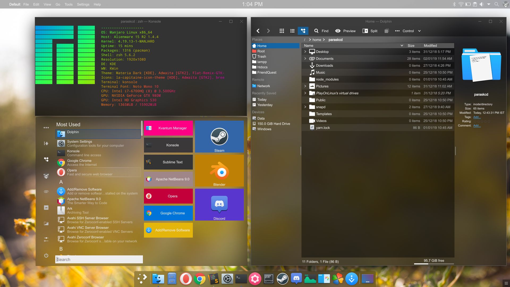
Task: Toggle icons view mode in Dolphin
Action: pyautogui.click(x=281, y=31)
